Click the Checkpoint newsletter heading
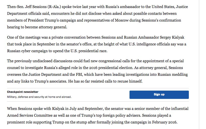The width and height of the screenshot is (206, 129). click(23, 92)
